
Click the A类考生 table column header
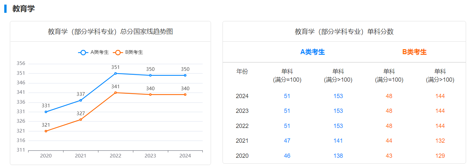pos(313,52)
